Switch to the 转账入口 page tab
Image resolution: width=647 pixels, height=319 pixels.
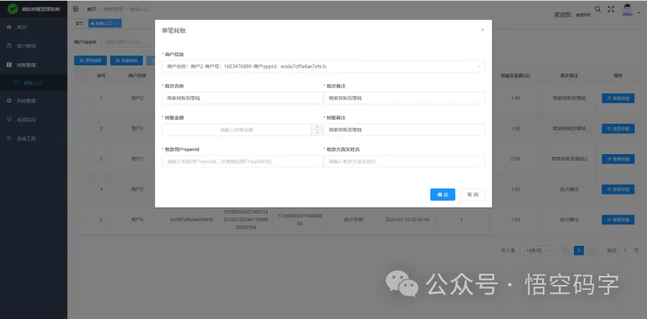click(x=104, y=23)
